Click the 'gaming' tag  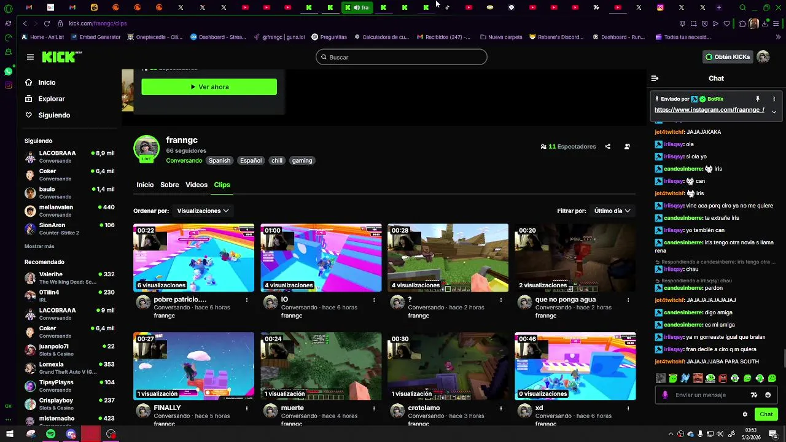302,161
